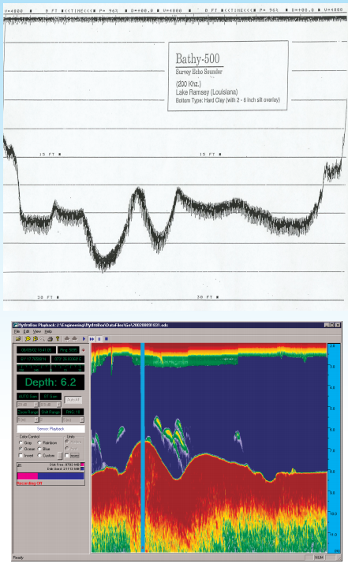This screenshot has width=348, height=567.
Task: Click the RNG: 10 range button
Action: pyautogui.click(x=73, y=412)
